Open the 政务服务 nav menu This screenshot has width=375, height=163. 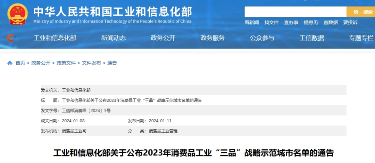click(x=212, y=38)
